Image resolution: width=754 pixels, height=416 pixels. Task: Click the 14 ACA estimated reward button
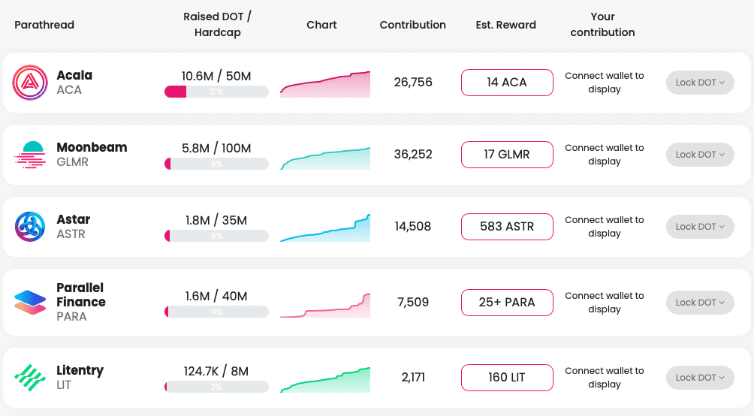(507, 83)
